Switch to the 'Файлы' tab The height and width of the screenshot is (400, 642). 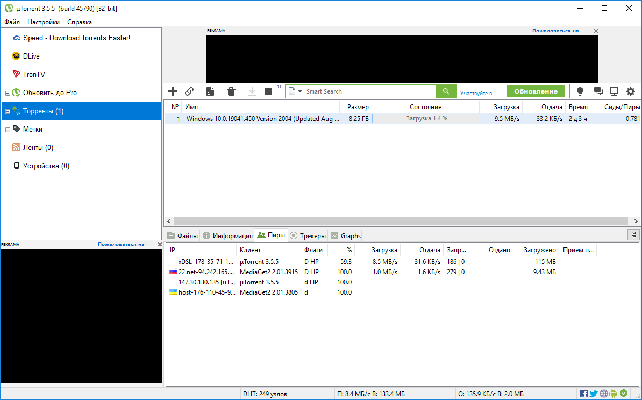coord(183,236)
